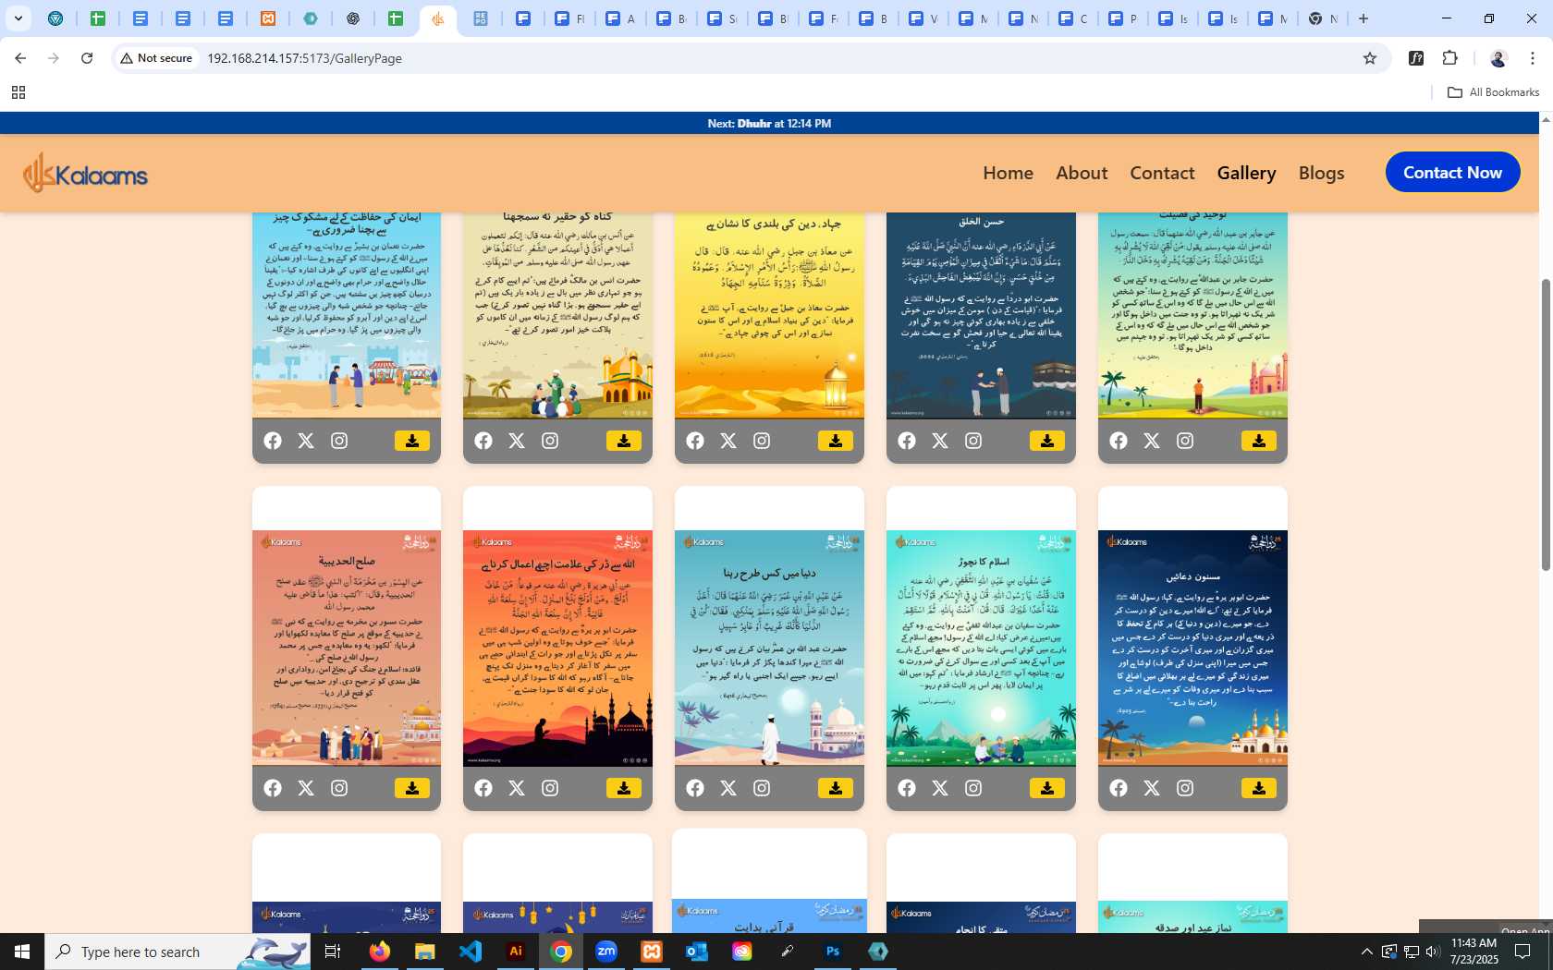Image resolution: width=1553 pixels, height=970 pixels.
Task: Open the Chrome extensions puzzle icon
Action: click(x=1449, y=58)
